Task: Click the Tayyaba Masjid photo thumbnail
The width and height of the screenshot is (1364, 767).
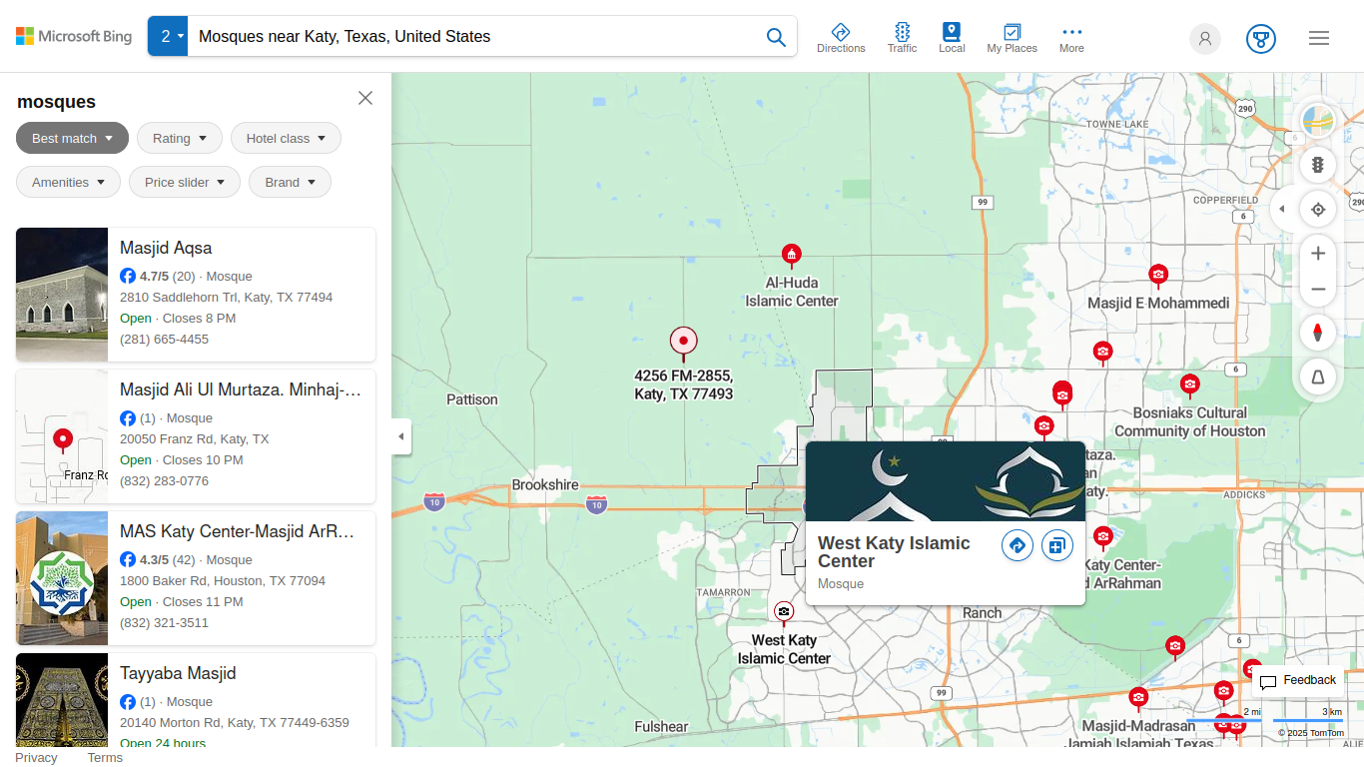Action: coord(62,700)
